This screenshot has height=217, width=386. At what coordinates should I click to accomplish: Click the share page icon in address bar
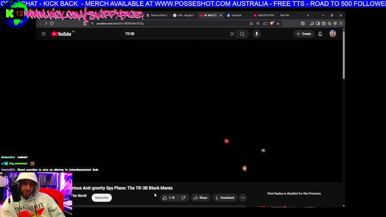coord(265,23)
